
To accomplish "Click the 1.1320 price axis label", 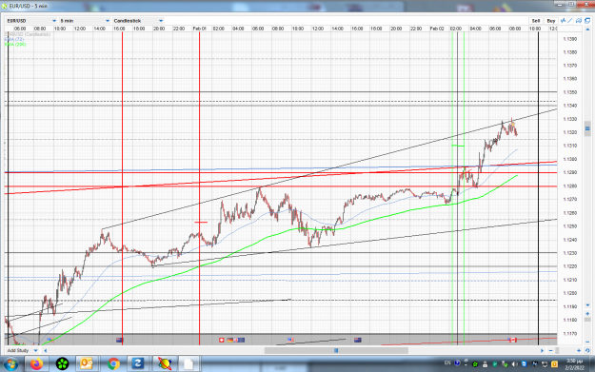I will (x=570, y=132).
